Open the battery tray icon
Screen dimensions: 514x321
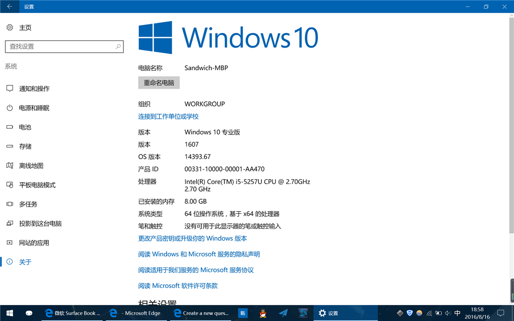coord(439,313)
